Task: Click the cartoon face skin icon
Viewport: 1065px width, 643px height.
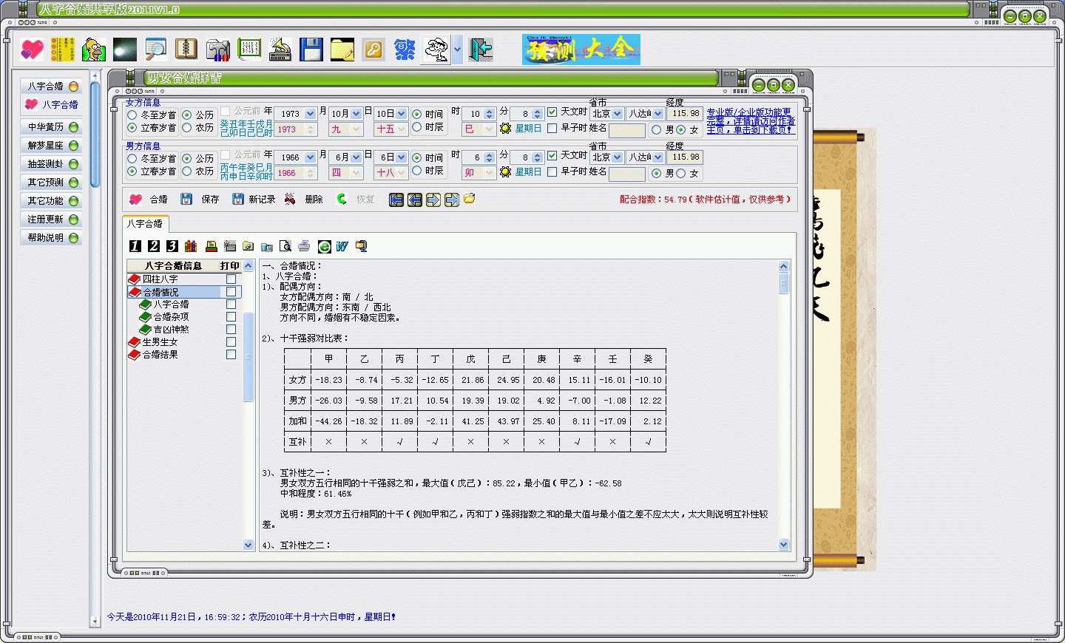Action: [436, 50]
